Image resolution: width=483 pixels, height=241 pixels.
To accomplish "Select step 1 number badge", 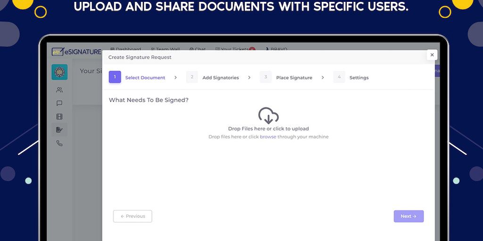I will (115, 77).
